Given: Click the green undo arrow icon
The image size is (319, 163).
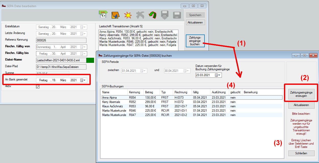Looking at the screenshot, I should [152, 15].
